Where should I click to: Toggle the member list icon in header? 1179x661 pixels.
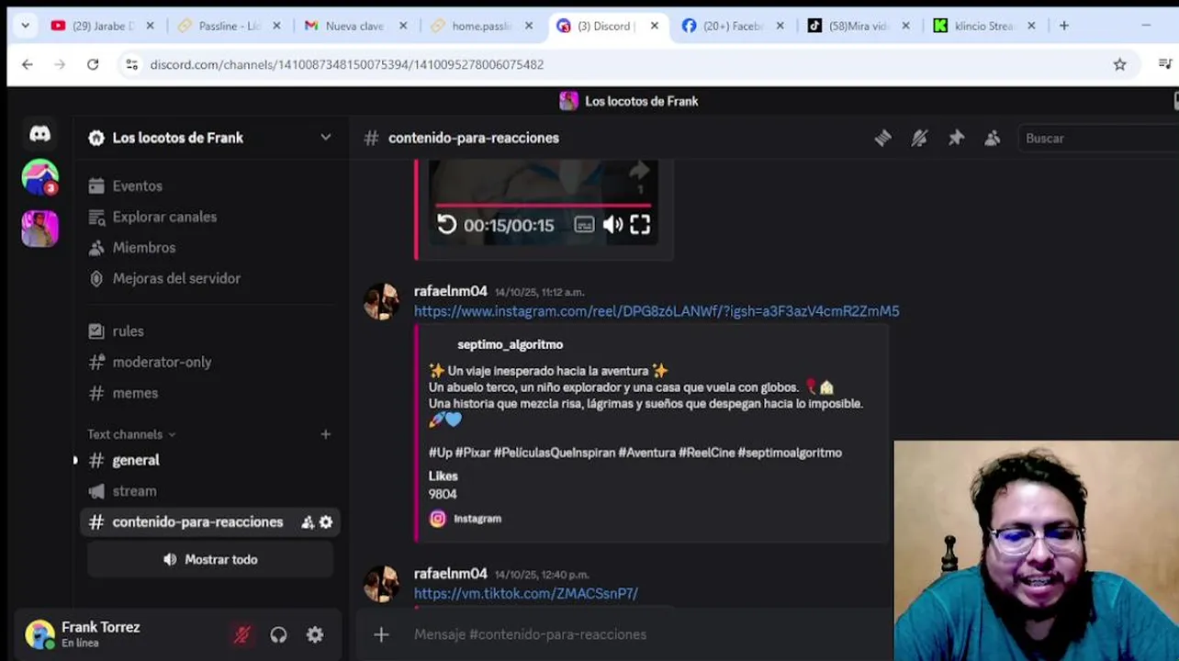click(x=993, y=138)
